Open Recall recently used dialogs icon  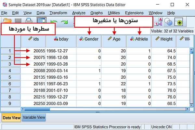(x=41, y=20)
